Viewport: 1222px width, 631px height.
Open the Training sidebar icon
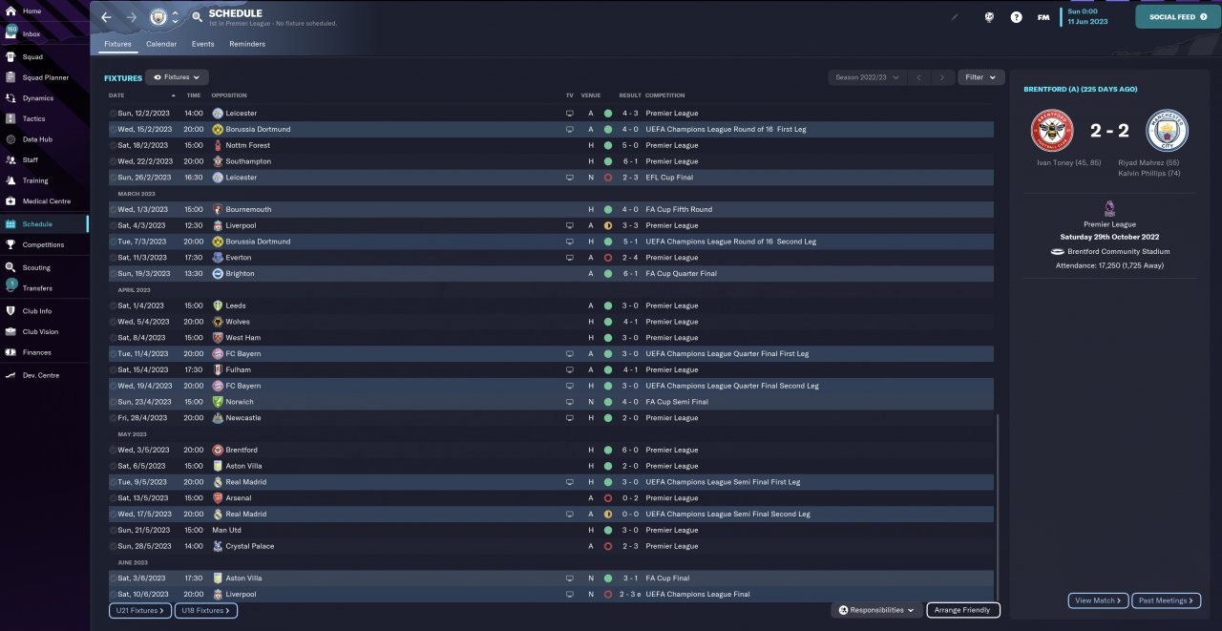pyautogui.click(x=11, y=180)
